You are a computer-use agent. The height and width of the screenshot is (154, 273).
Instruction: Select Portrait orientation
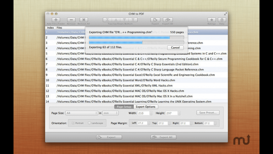click(x=73, y=123)
